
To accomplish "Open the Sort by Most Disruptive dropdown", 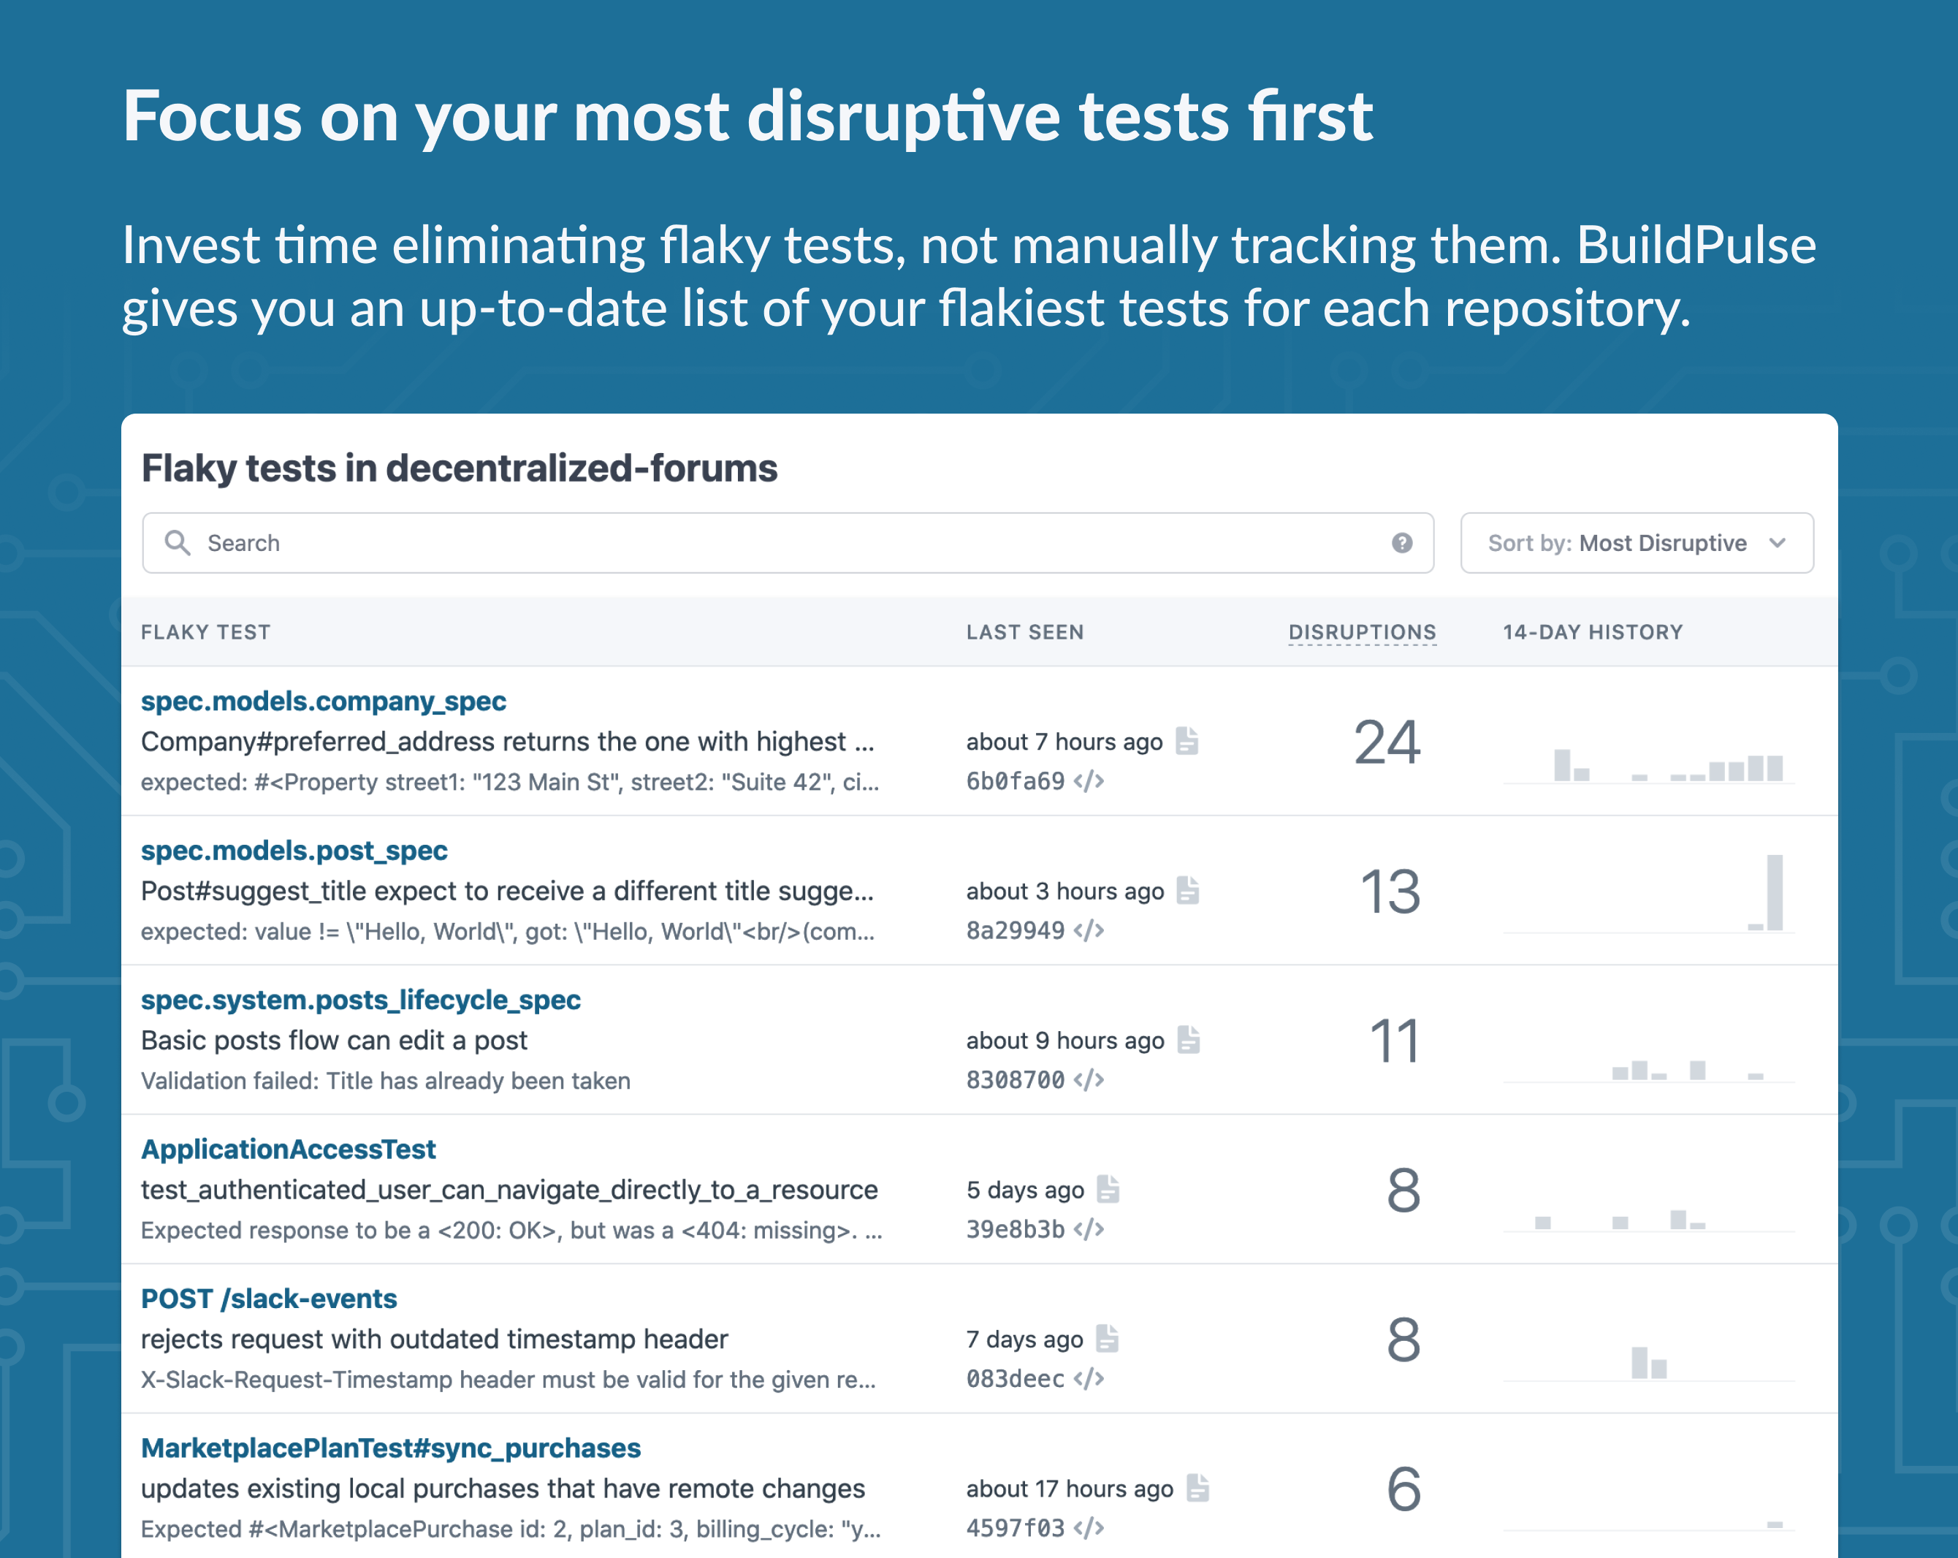I will point(1637,542).
